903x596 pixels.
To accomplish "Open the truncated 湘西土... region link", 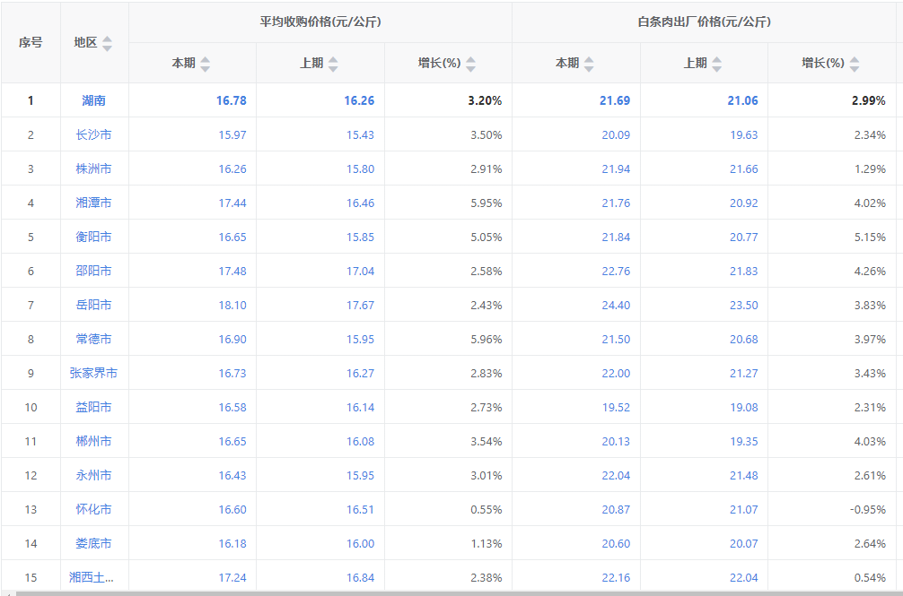I will pos(93,577).
